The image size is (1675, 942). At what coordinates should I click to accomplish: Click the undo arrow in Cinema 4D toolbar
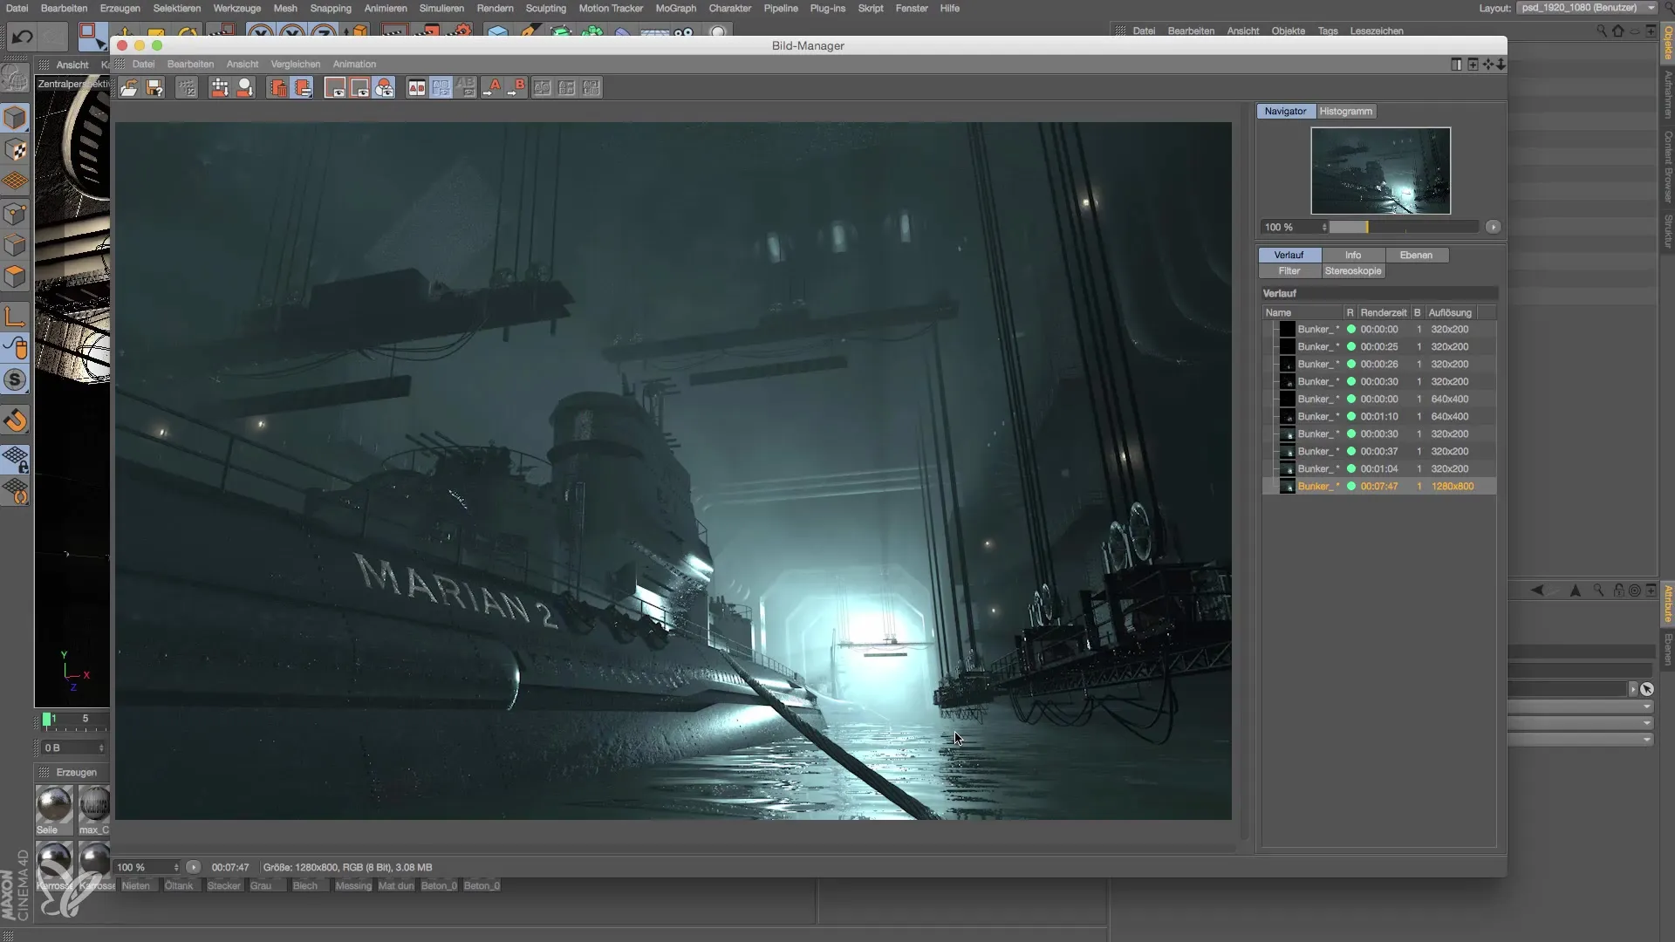pyautogui.click(x=22, y=36)
